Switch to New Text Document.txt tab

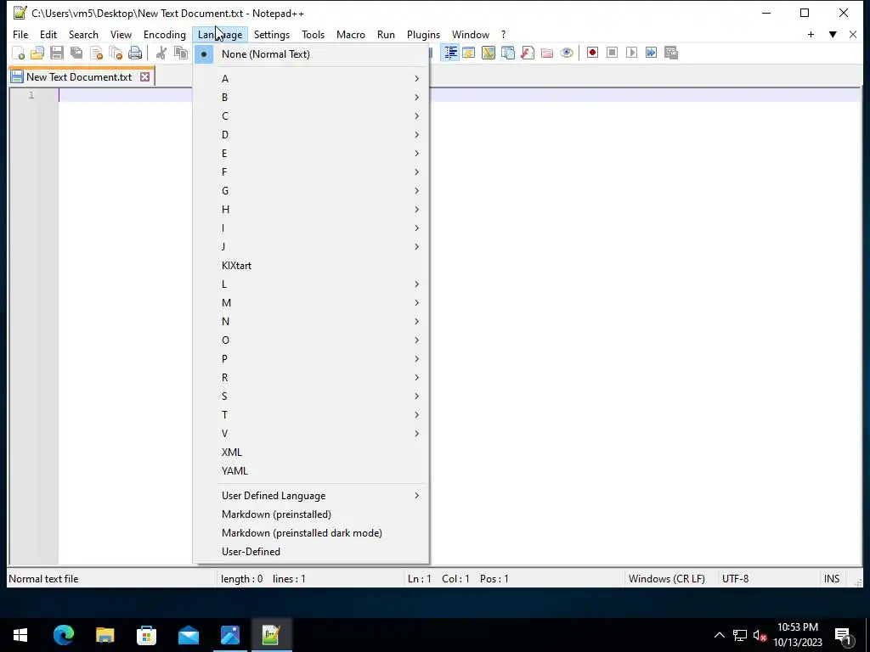coord(79,77)
